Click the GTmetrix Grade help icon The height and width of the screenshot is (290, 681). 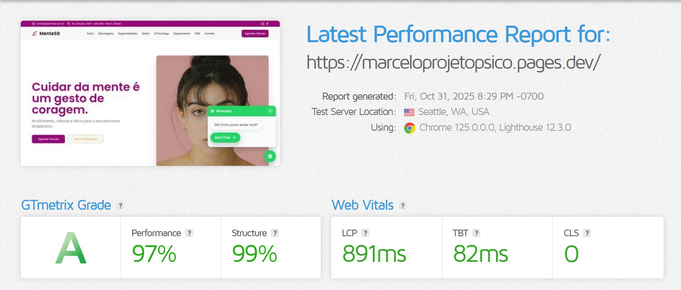pos(120,205)
